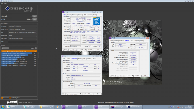Image resolution: width=194 pixels, height=109 pixels.
Task: Click the Intel Core i7 logo badge
Action: [x=97, y=21]
